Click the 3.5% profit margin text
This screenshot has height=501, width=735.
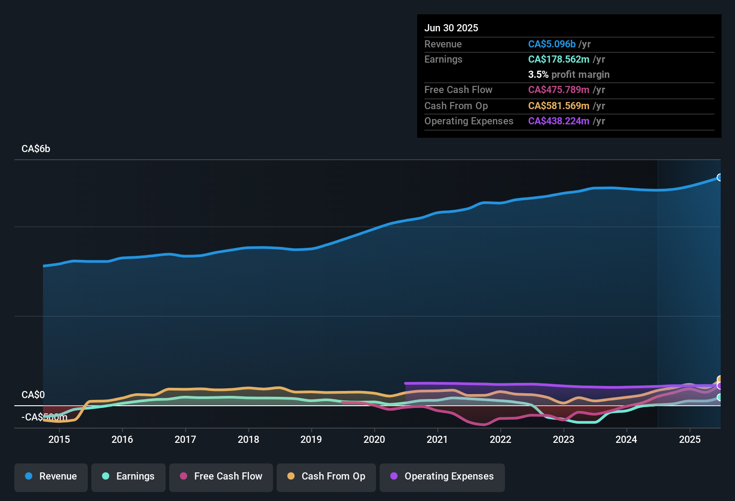(568, 74)
